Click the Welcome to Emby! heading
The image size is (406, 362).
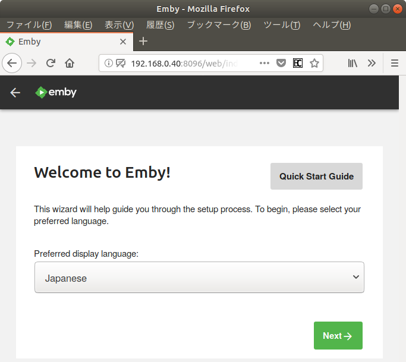pos(102,172)
